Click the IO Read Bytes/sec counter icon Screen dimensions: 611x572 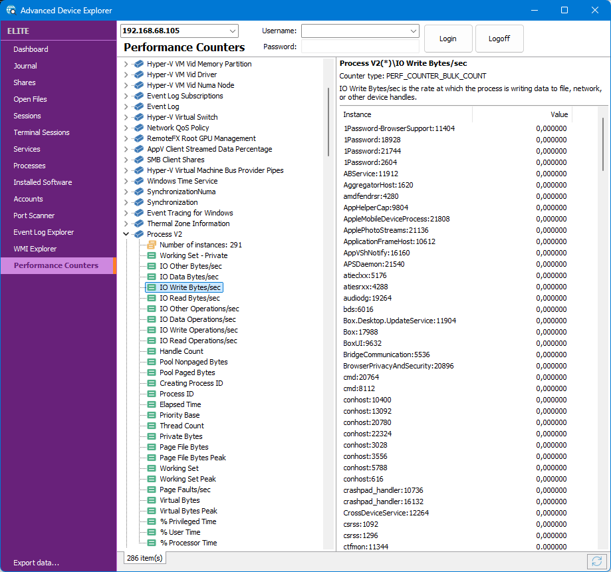152,298
